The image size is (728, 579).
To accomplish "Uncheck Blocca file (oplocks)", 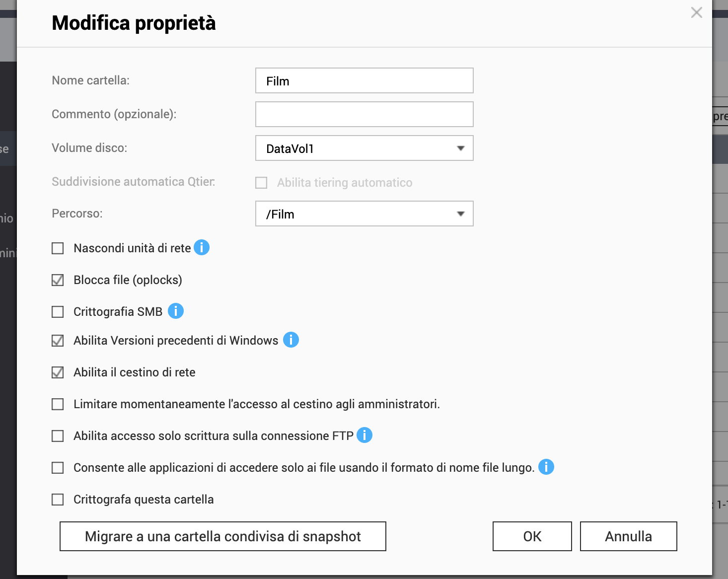I will tap(58, 280).
